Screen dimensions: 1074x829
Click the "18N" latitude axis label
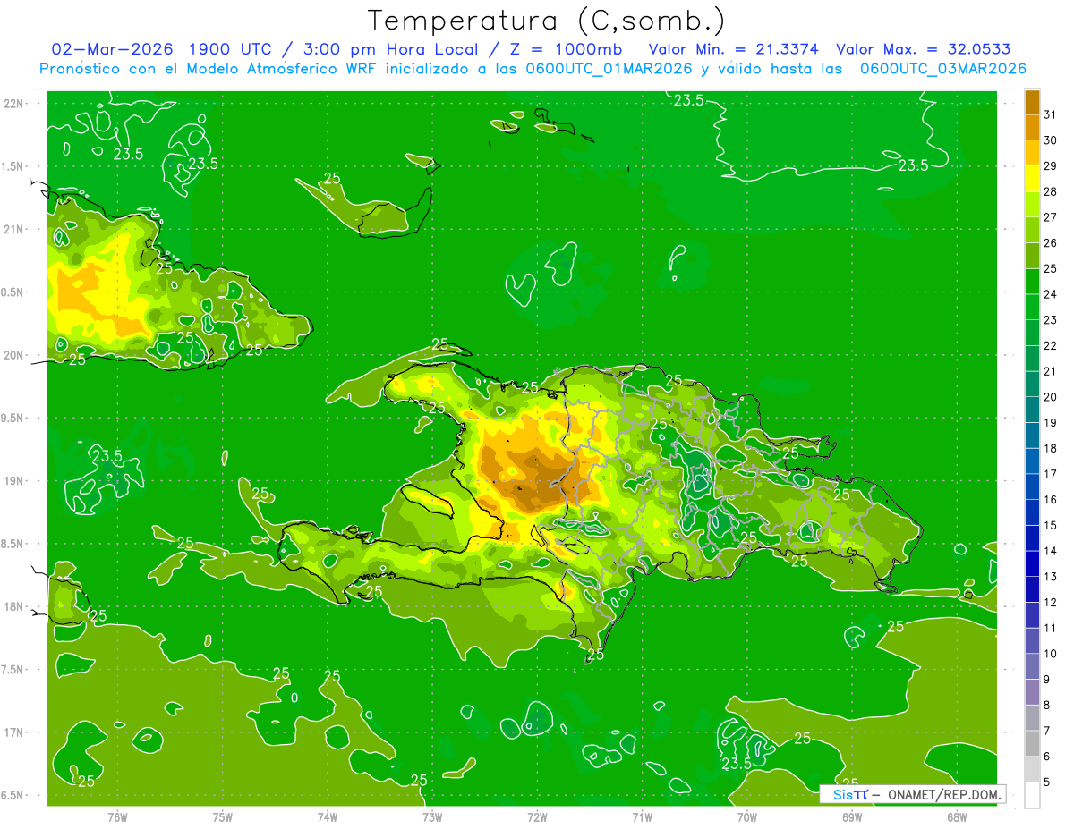14,606
